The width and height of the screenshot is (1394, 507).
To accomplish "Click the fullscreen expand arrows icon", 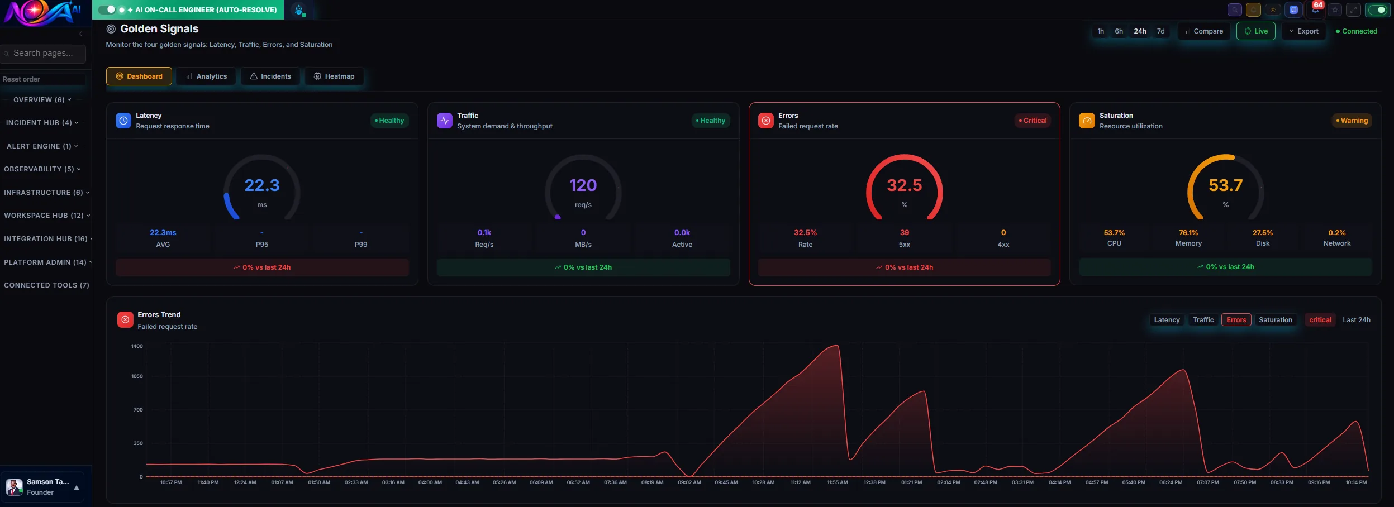I will point(1353,10).
